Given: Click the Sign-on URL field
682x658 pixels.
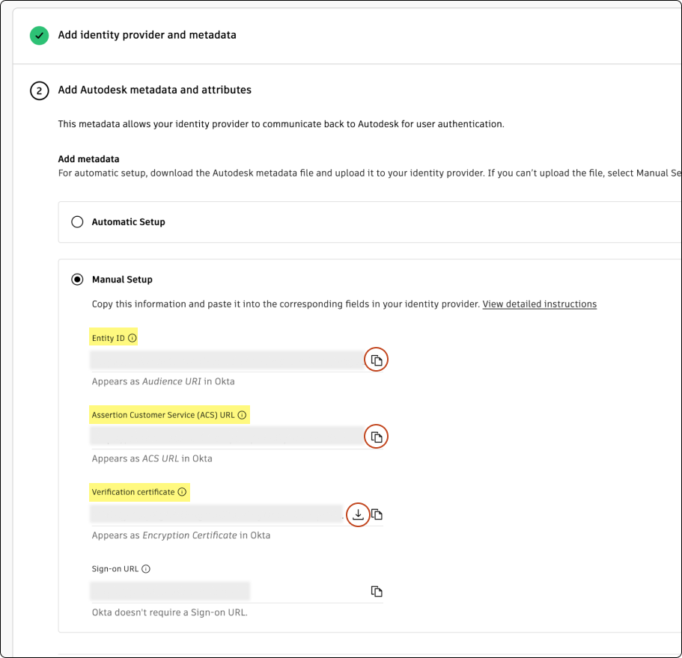Looking at the screenshot, I should [170, 591].
